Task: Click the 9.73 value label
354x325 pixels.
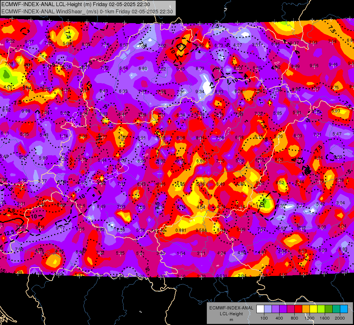Action: pyautogui.click(x=40, y=227)
